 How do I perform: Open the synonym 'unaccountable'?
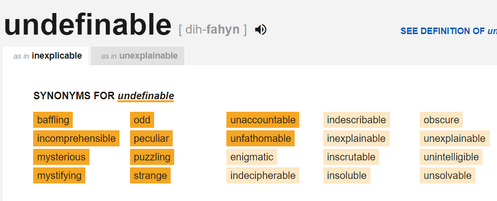click(x=263, y=120)
